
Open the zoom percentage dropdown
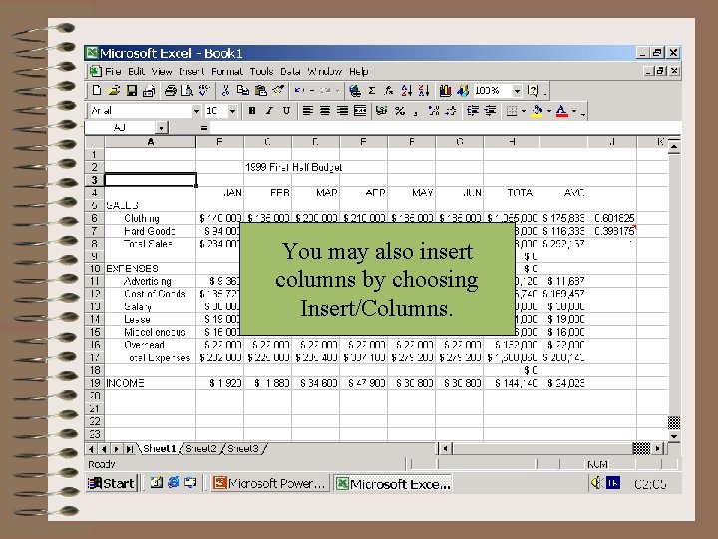(x=517, y=90)
